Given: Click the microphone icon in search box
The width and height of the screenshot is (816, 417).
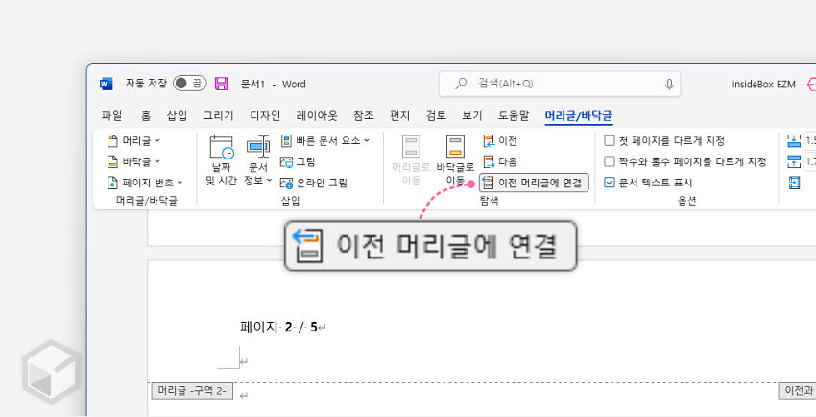Looking at the screenshot, I should (669, 85).
